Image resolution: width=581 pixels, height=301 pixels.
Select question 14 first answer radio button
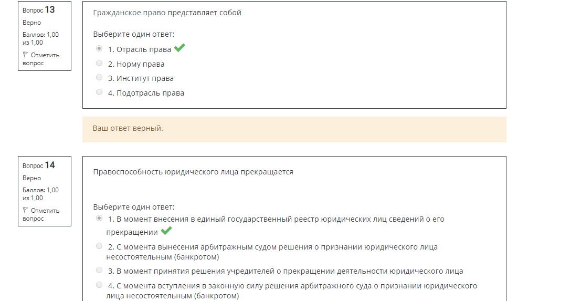(x=99, y=218)
